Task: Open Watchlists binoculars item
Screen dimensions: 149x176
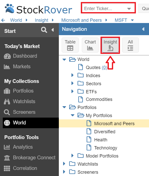Action: click(19, 101)
